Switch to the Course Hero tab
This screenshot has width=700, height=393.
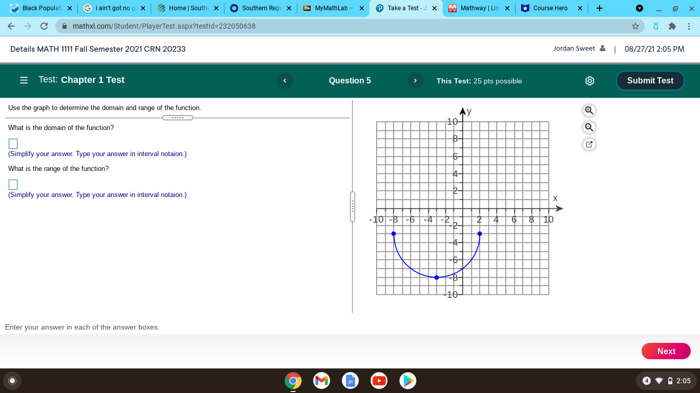(x=552, y=8)
